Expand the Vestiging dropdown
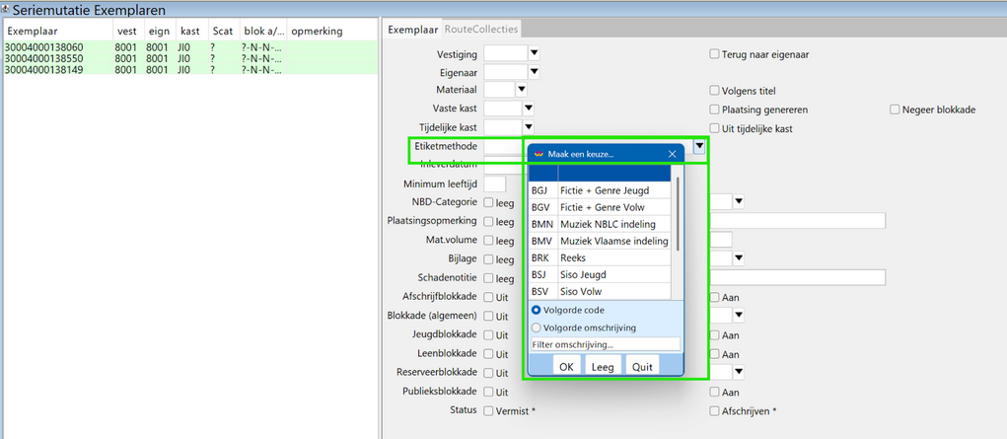The height and width of the screenshot is (439, 1007). click(534, 53)
